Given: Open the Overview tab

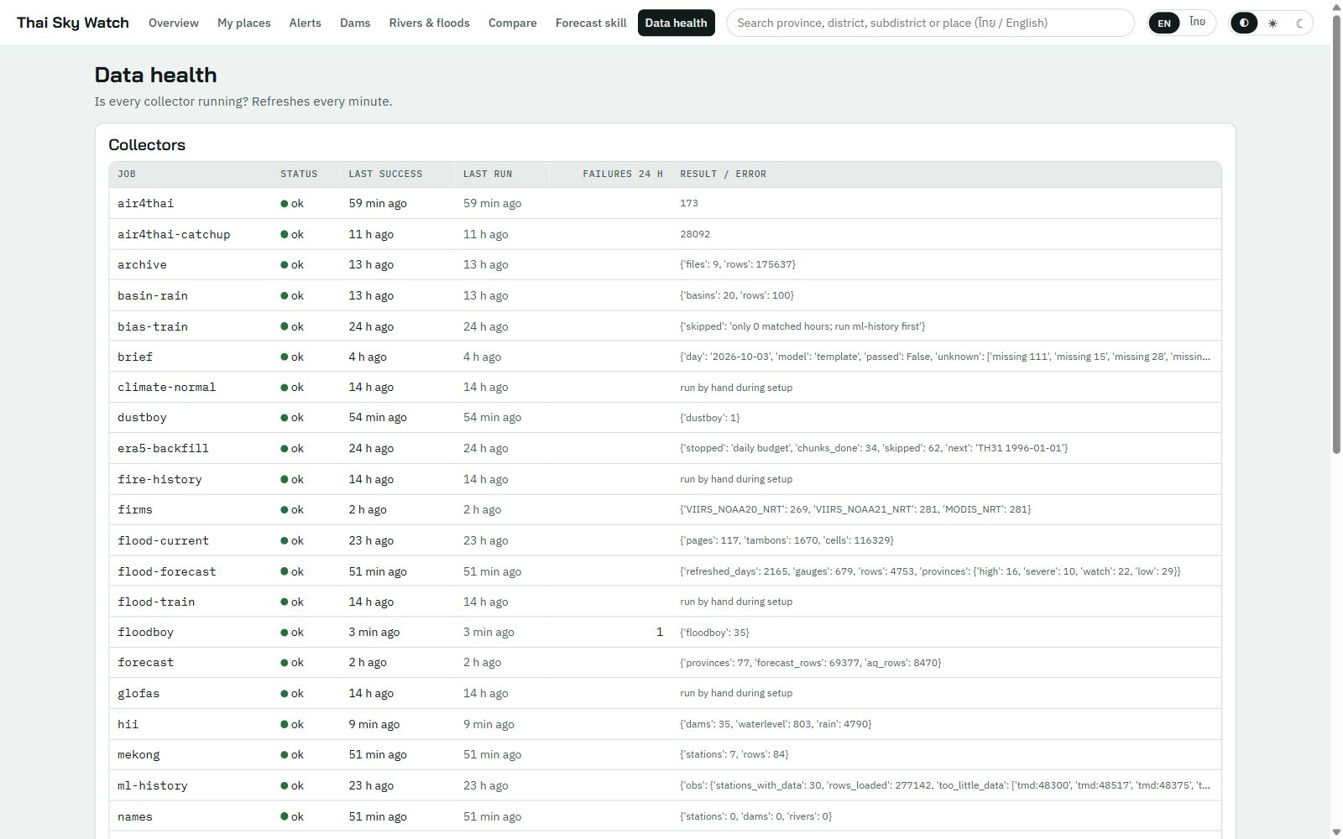Looking at the screenshot, I should click(174, 23).
